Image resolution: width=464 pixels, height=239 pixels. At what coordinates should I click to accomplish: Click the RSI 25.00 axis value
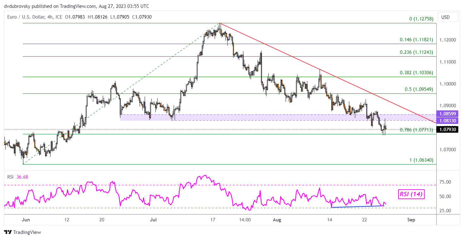click(446, 211)
